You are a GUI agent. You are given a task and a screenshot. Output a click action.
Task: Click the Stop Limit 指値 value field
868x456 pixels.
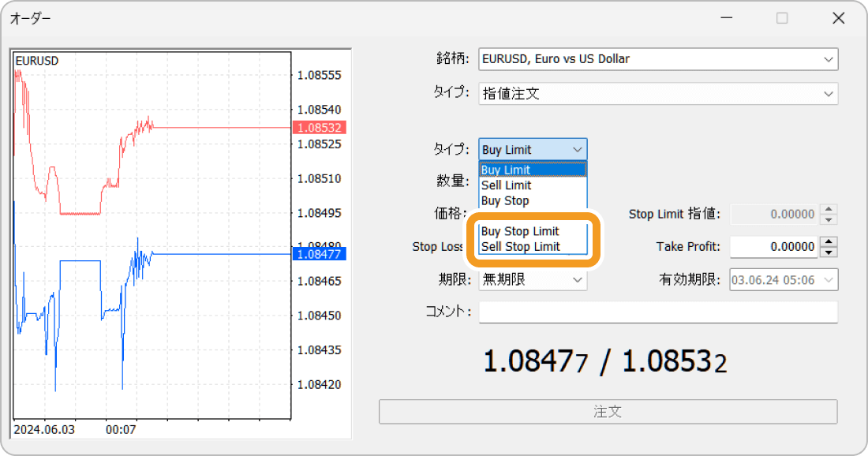click(x=774, y=214)
